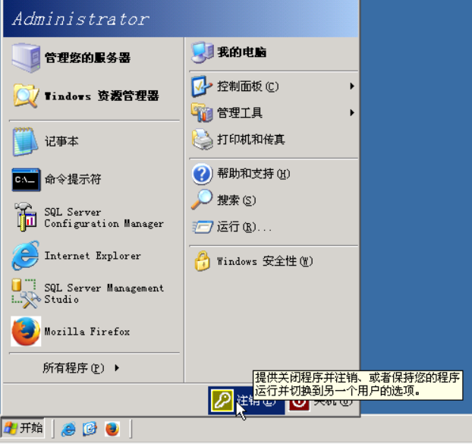Click the 管理工具 icon
This screenshot has height=444, width=472.
pos(202,112)
